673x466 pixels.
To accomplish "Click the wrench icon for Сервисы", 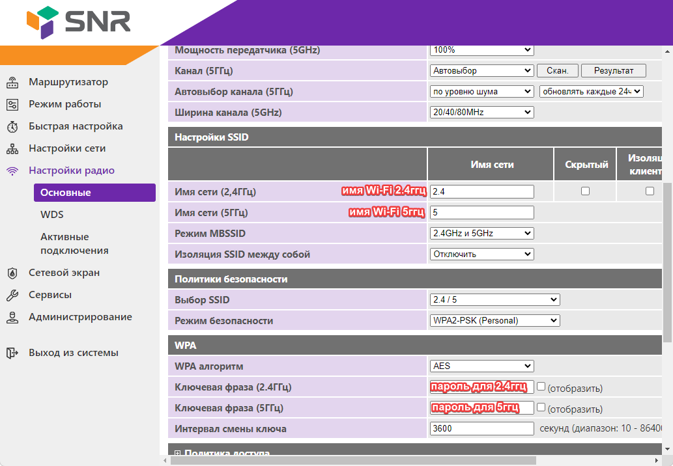I will pyautogui.click(x=12, y=295).
